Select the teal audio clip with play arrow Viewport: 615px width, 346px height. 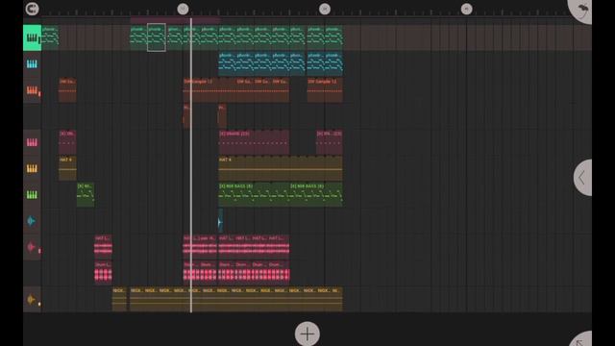[220, 221]
